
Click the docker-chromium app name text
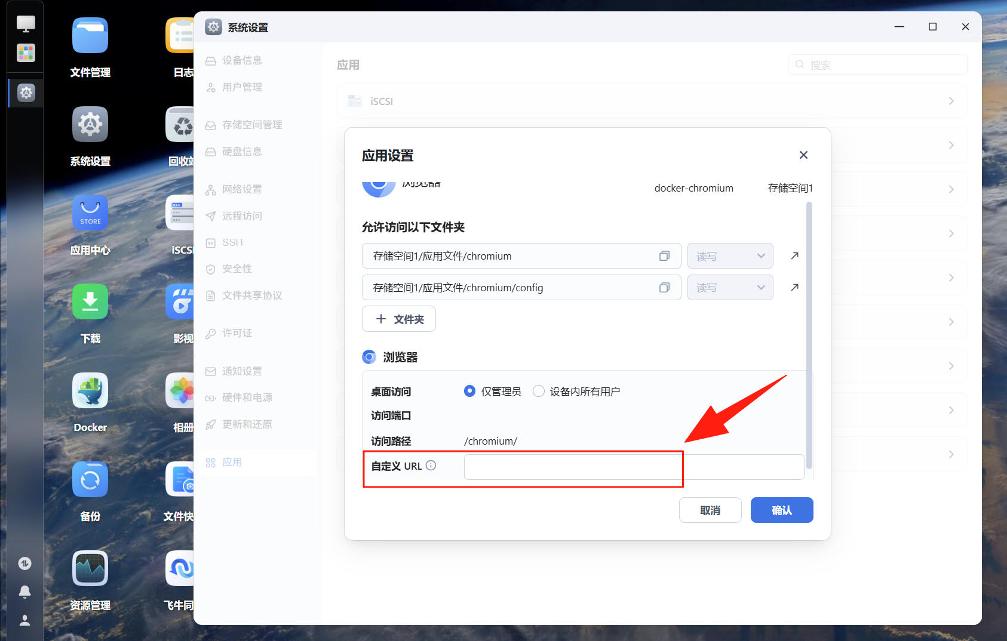(693, 188)
